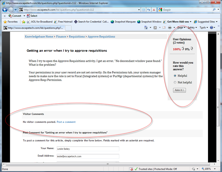Screen dimensions: 222x172
Task: Open Get More Add-ons dropdown
Action: point(177,21)
